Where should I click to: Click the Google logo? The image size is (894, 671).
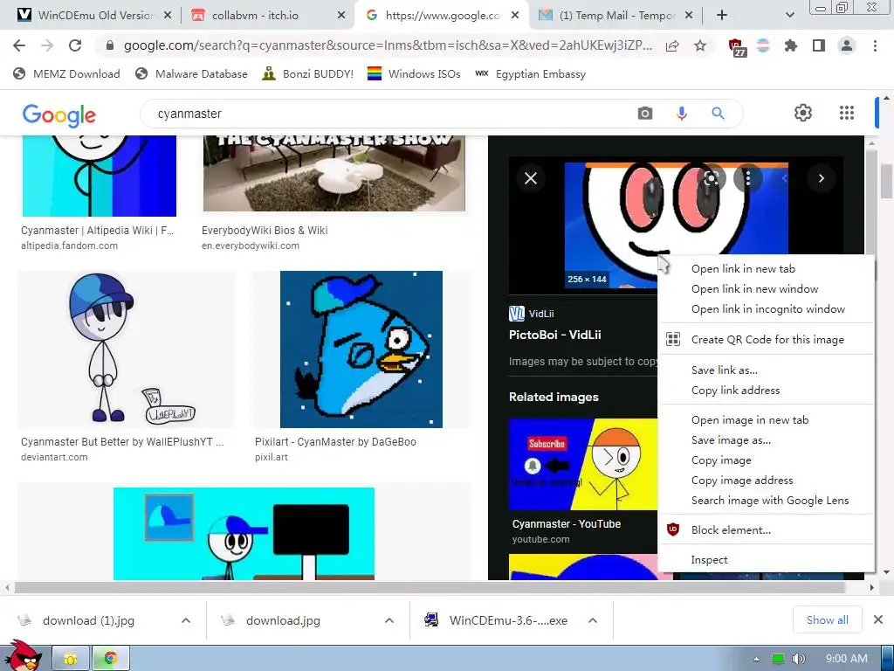pos(59,115)
